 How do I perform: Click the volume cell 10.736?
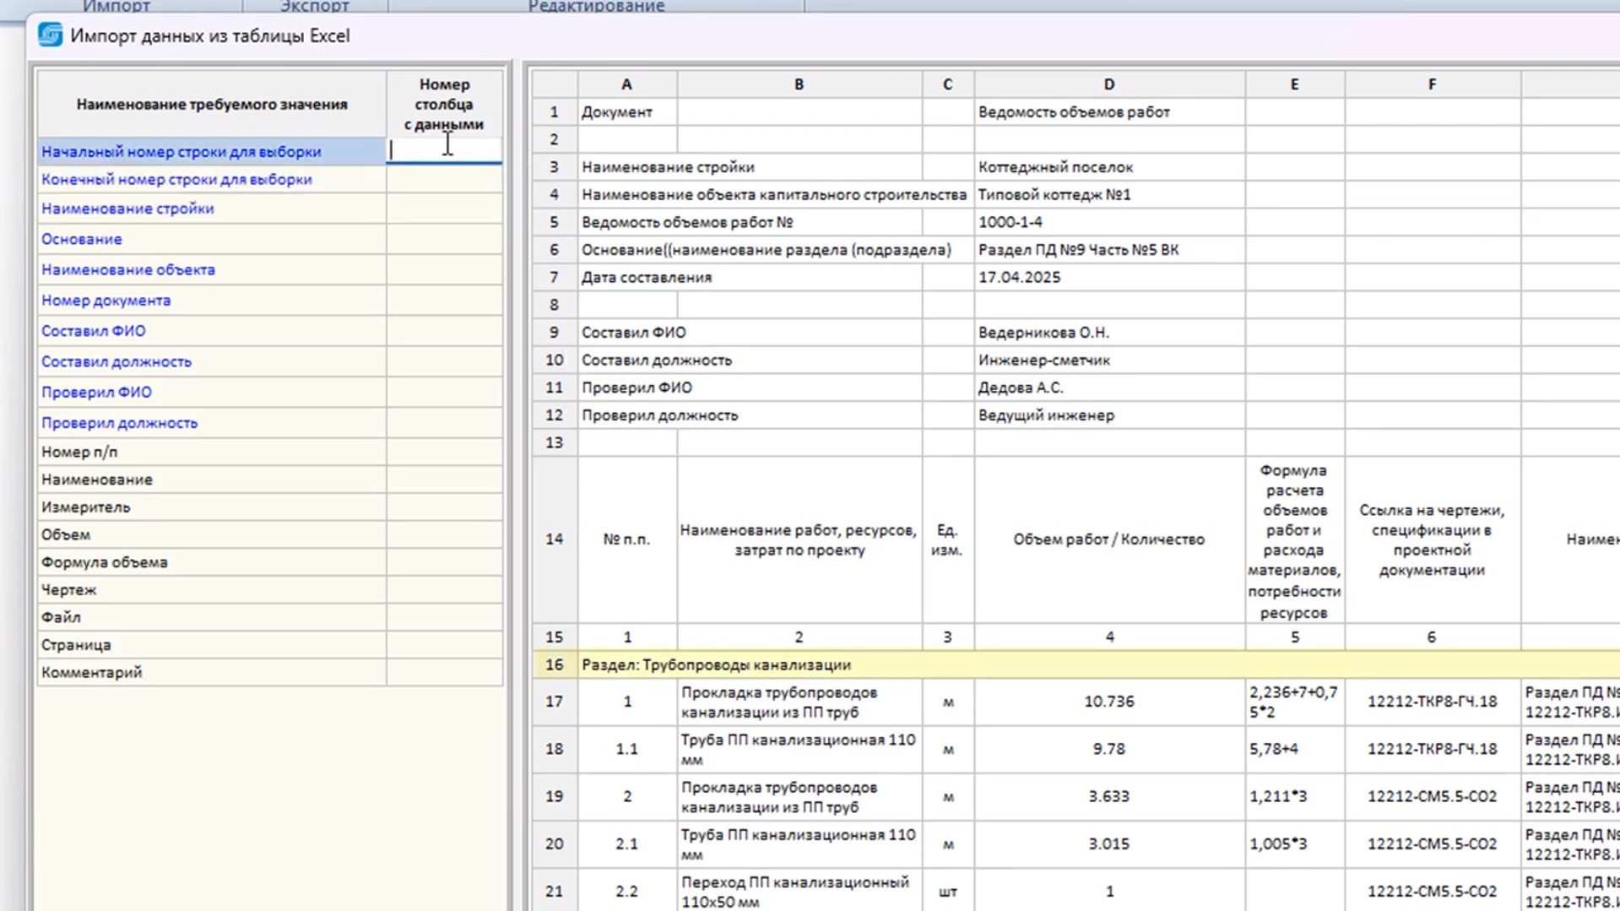(x=1109, y=702)
